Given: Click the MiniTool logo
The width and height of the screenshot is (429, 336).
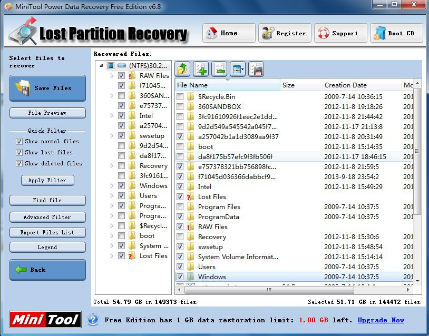Looking at the screenshot, I should (x=45, y=319).
